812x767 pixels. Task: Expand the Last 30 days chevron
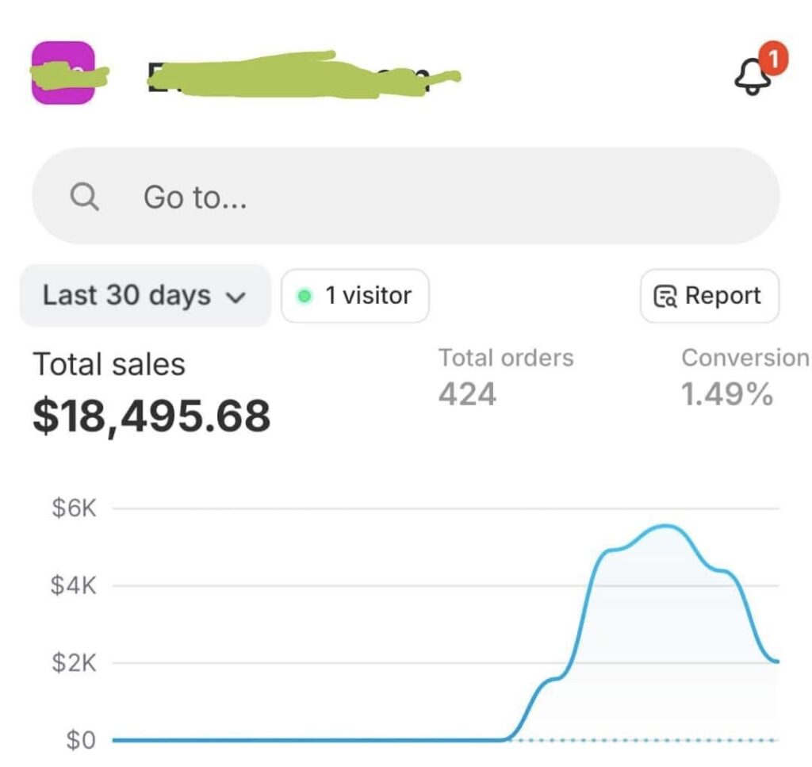click(236, 297)
